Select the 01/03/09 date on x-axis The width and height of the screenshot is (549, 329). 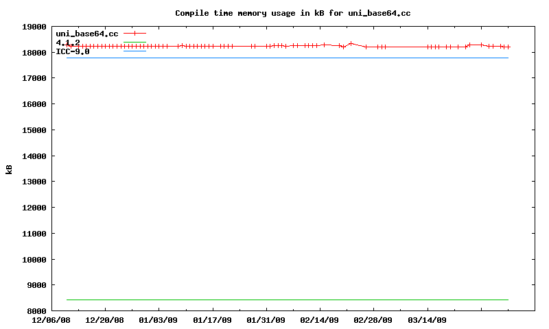159,320
